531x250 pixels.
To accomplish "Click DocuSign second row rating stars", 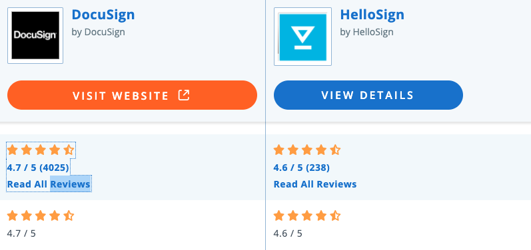I will coord(41,216).
